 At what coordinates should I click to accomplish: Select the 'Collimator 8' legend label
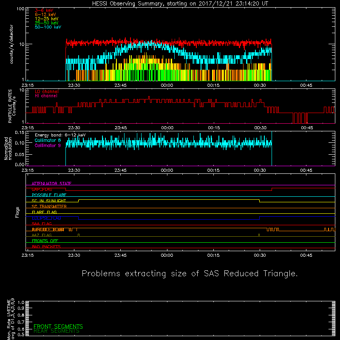pyautogui.click(x=48, y=140)
